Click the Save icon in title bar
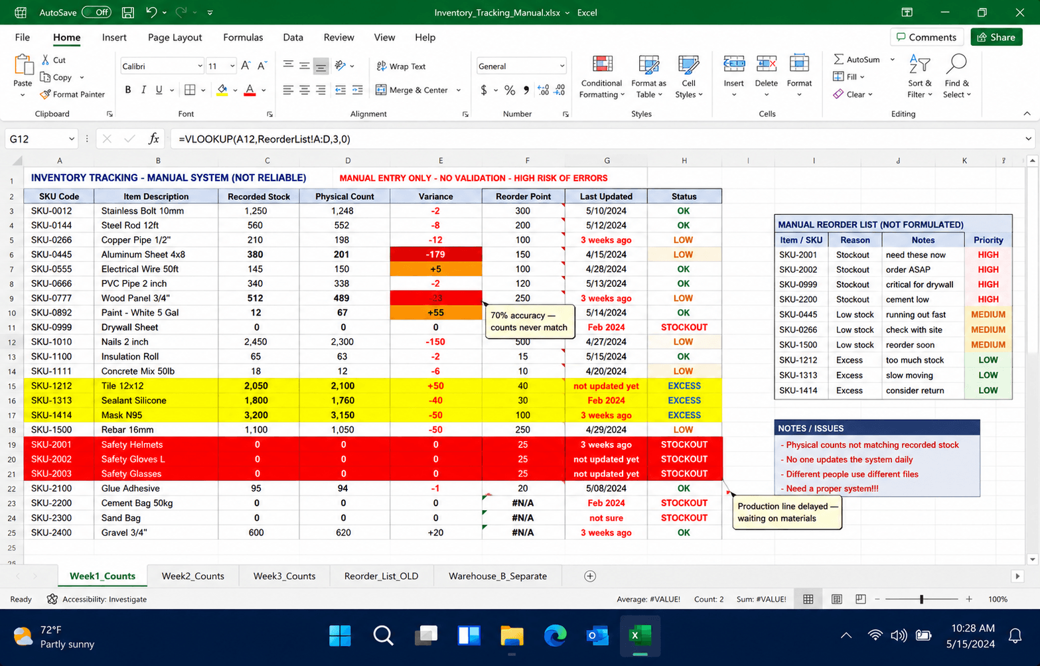Image resolution: width=1040 pixels, height=666 pixels. 127,13
